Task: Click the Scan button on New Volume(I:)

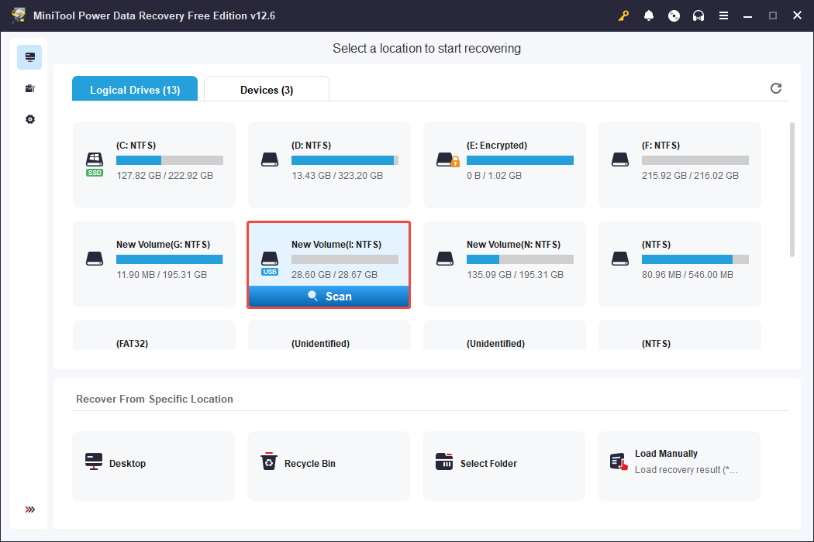Action: tap(329, 296)
